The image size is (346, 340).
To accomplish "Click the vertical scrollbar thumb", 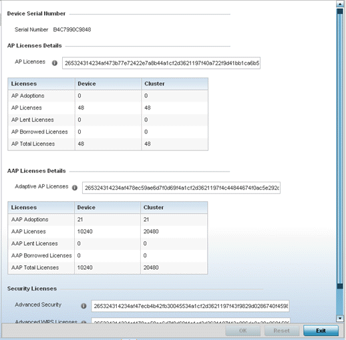I will coord(340,149).
